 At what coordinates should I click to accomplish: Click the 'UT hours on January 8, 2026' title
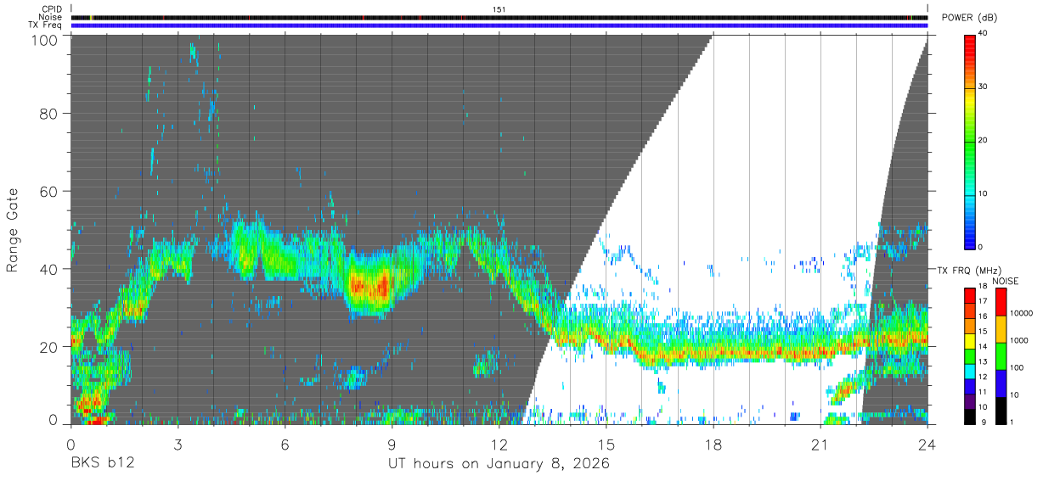[499, 465]
